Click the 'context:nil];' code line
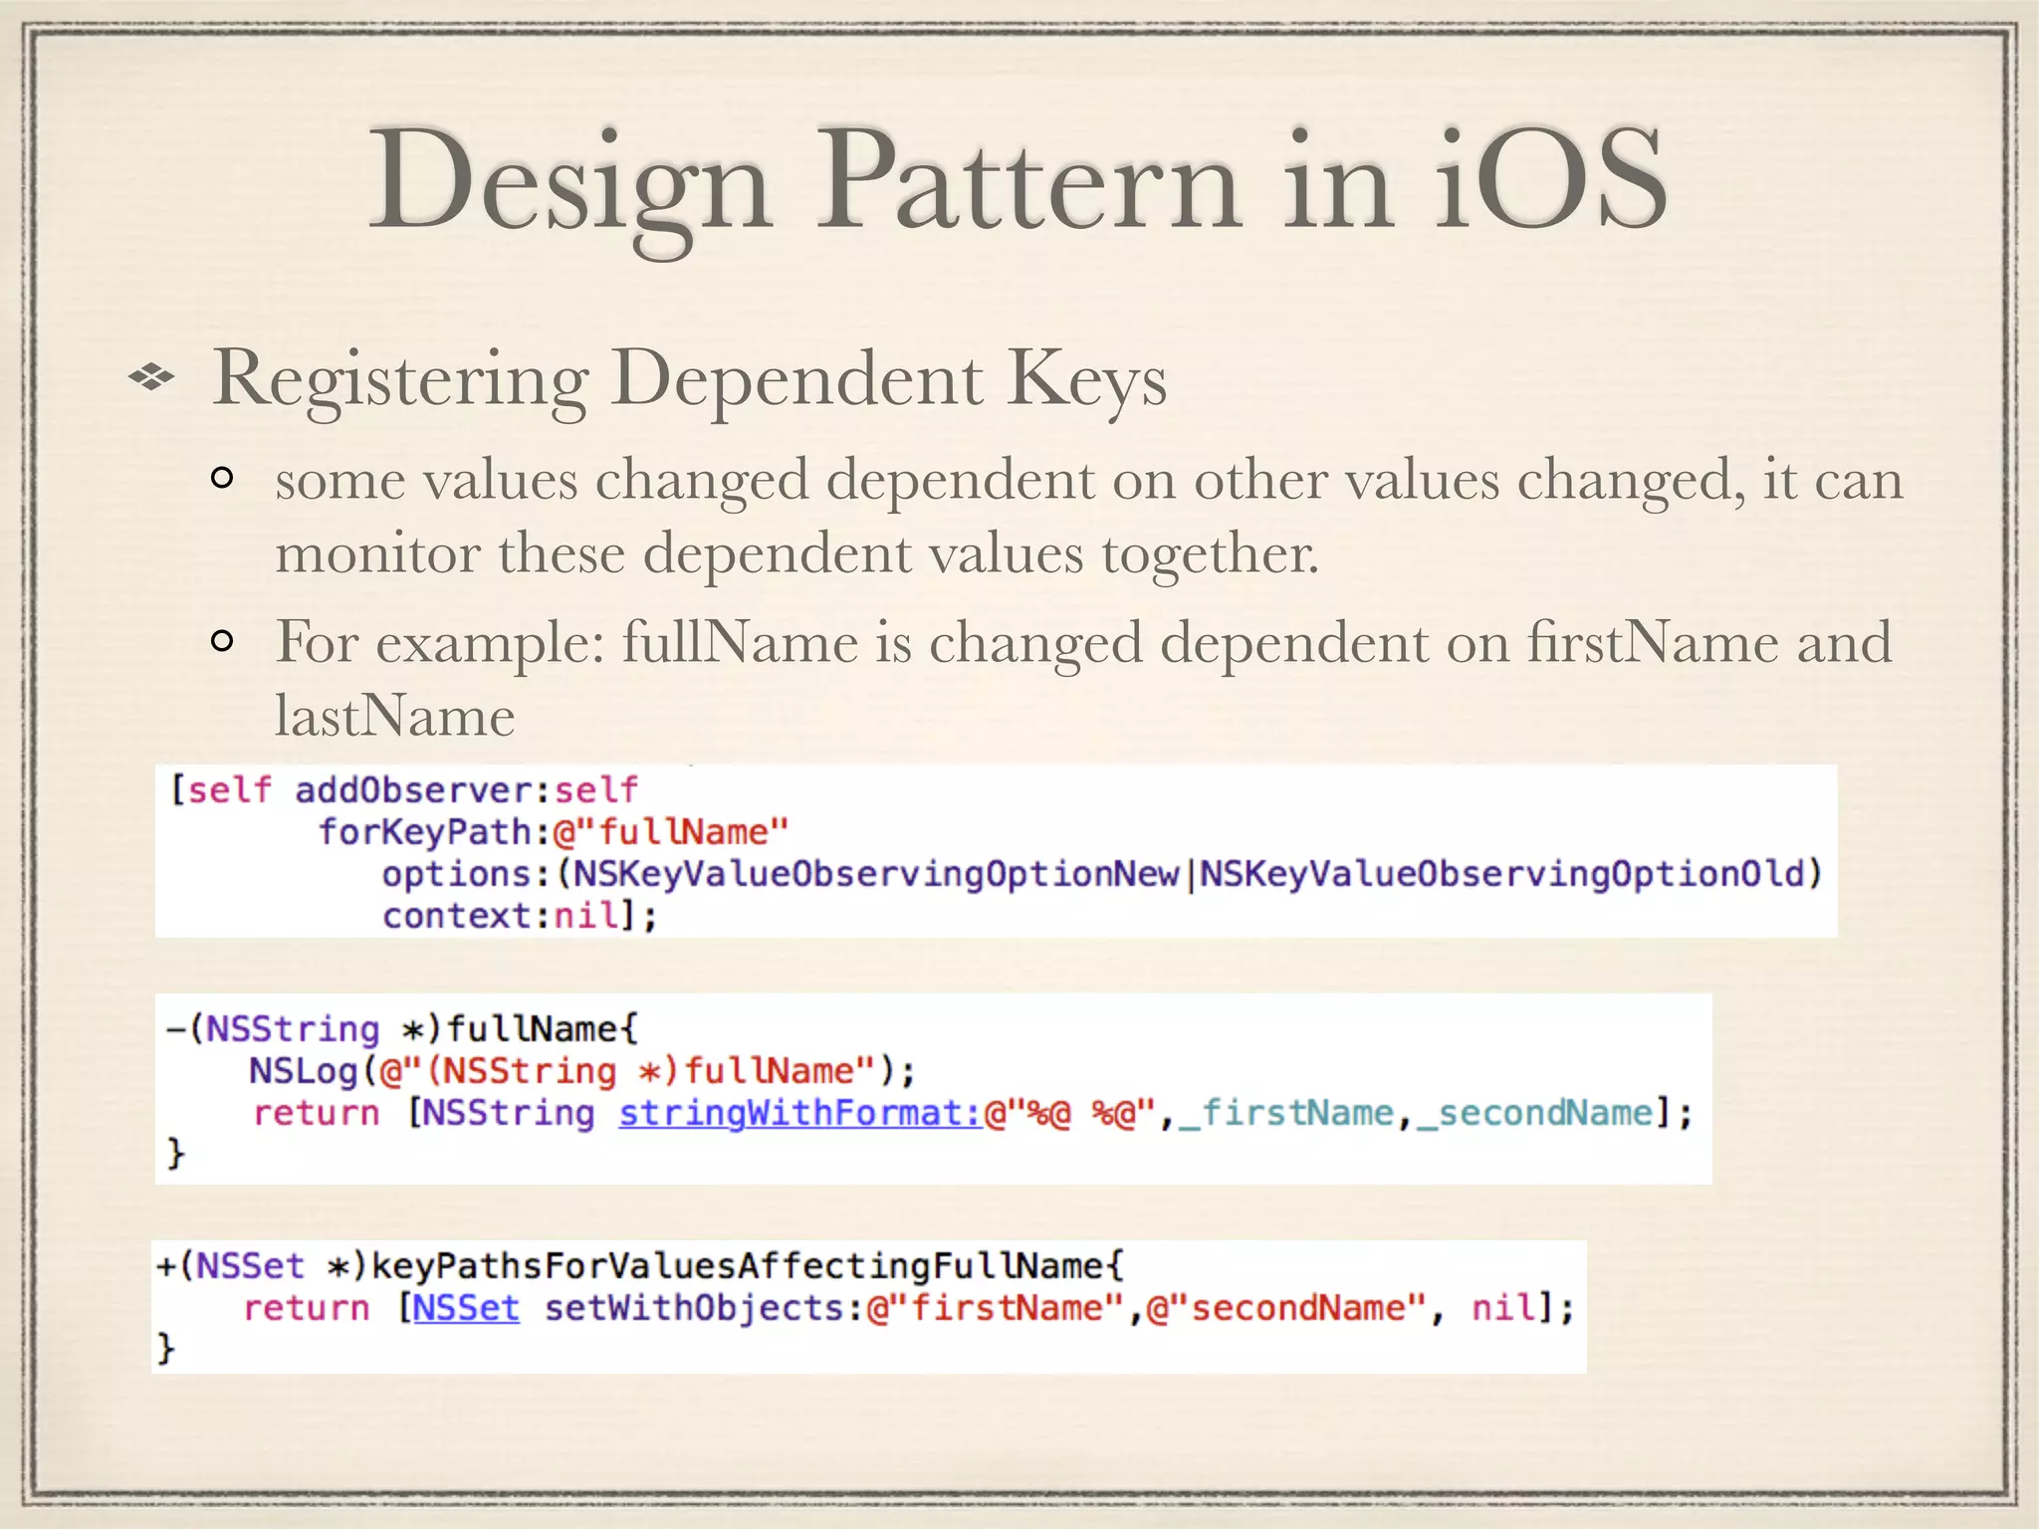The width and height of the screenshot is (2039, 1529). 520,916
